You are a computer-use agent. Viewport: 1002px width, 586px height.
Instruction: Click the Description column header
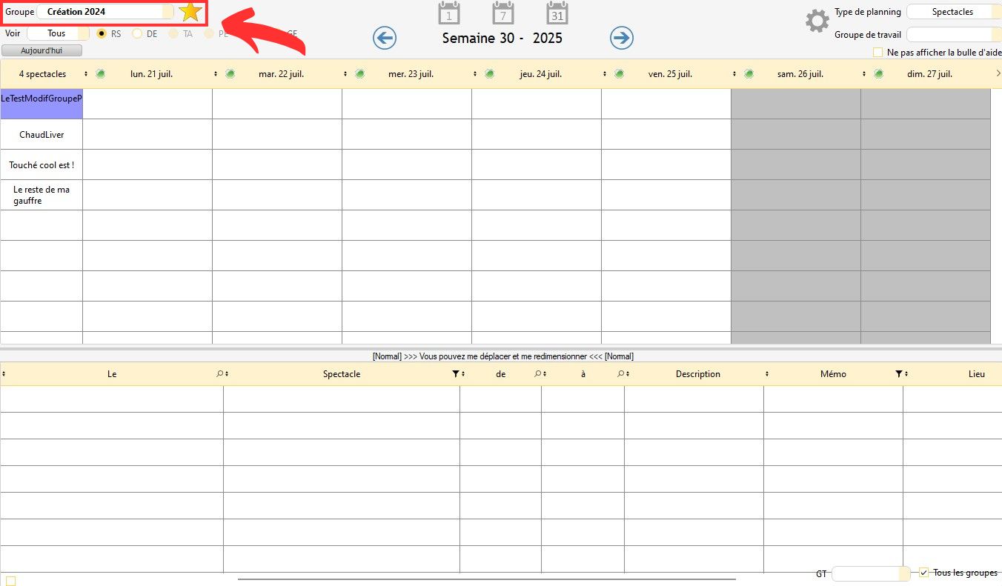click(697, 374)
